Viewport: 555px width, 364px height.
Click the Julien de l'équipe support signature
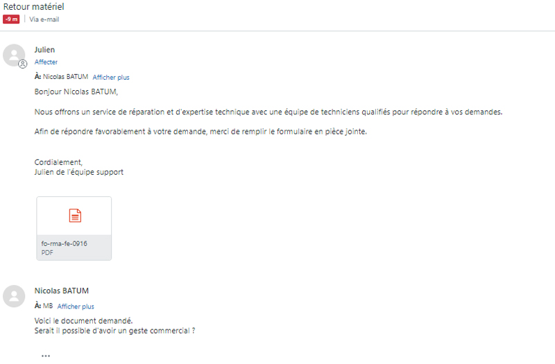coord(79,172)
